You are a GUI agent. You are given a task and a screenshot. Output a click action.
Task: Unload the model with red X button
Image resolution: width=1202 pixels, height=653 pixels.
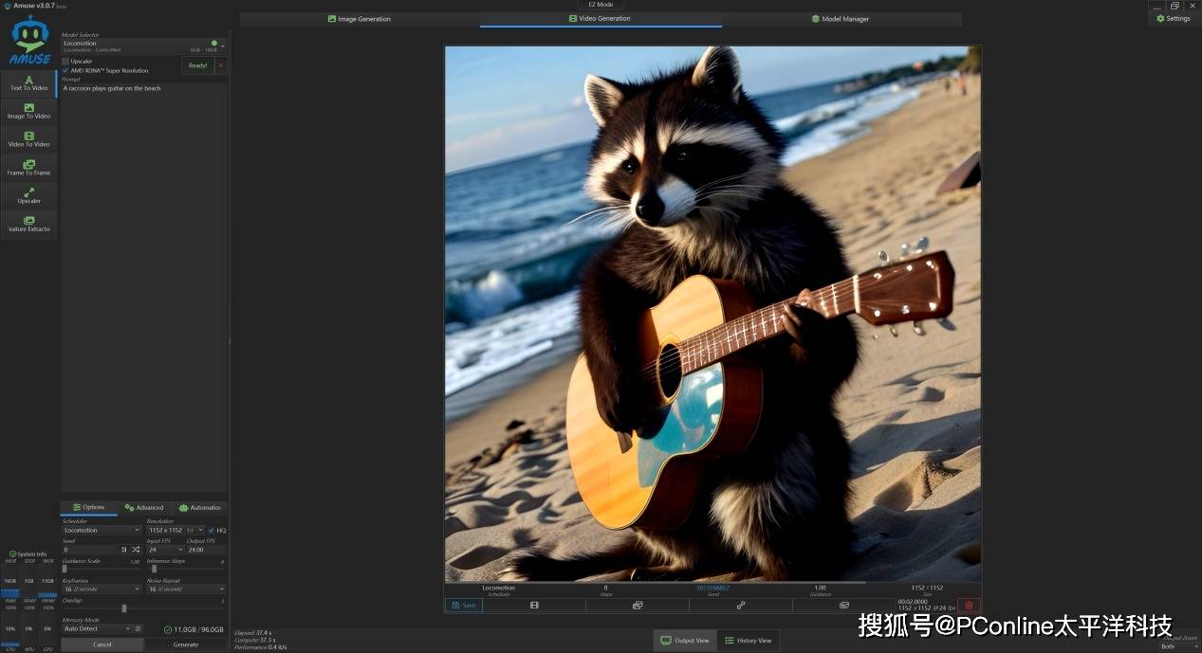pos(221,65)
